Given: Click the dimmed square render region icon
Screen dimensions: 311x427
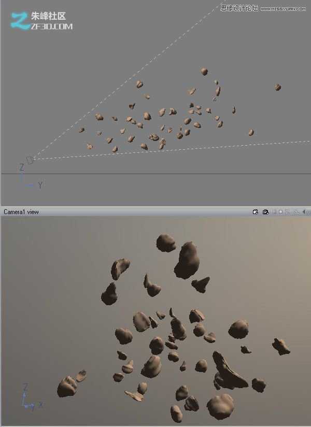Looking at the screenshot, I should pyautogui.click(x=280, y=212).
